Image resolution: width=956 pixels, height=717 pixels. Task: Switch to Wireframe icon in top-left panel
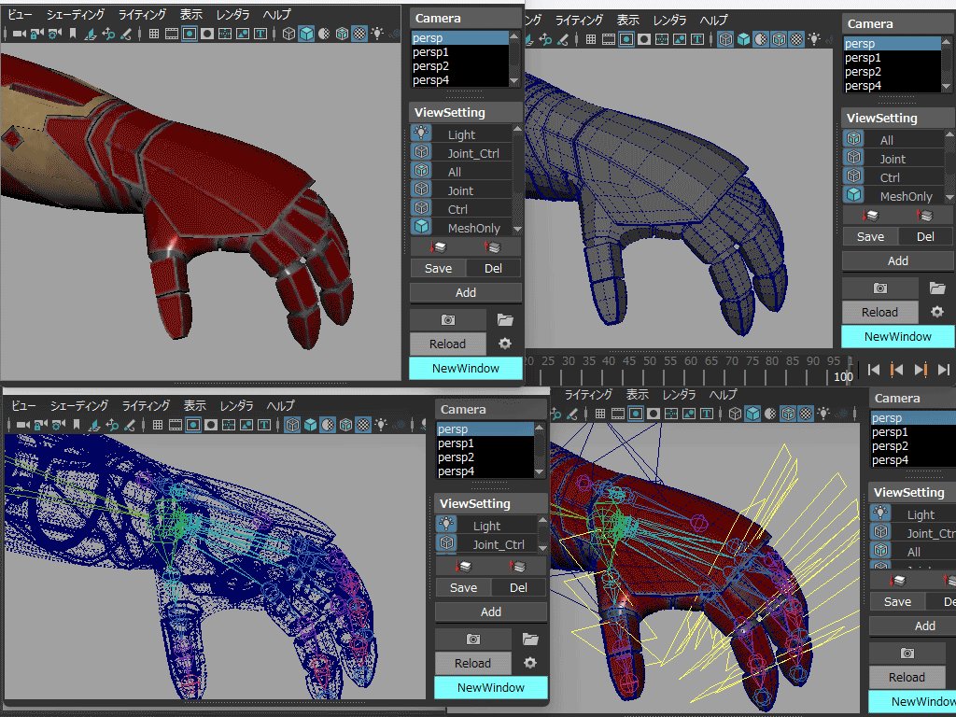[x=289, y=34]
